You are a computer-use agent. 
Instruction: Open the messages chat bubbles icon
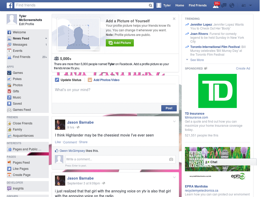(224, 6)
